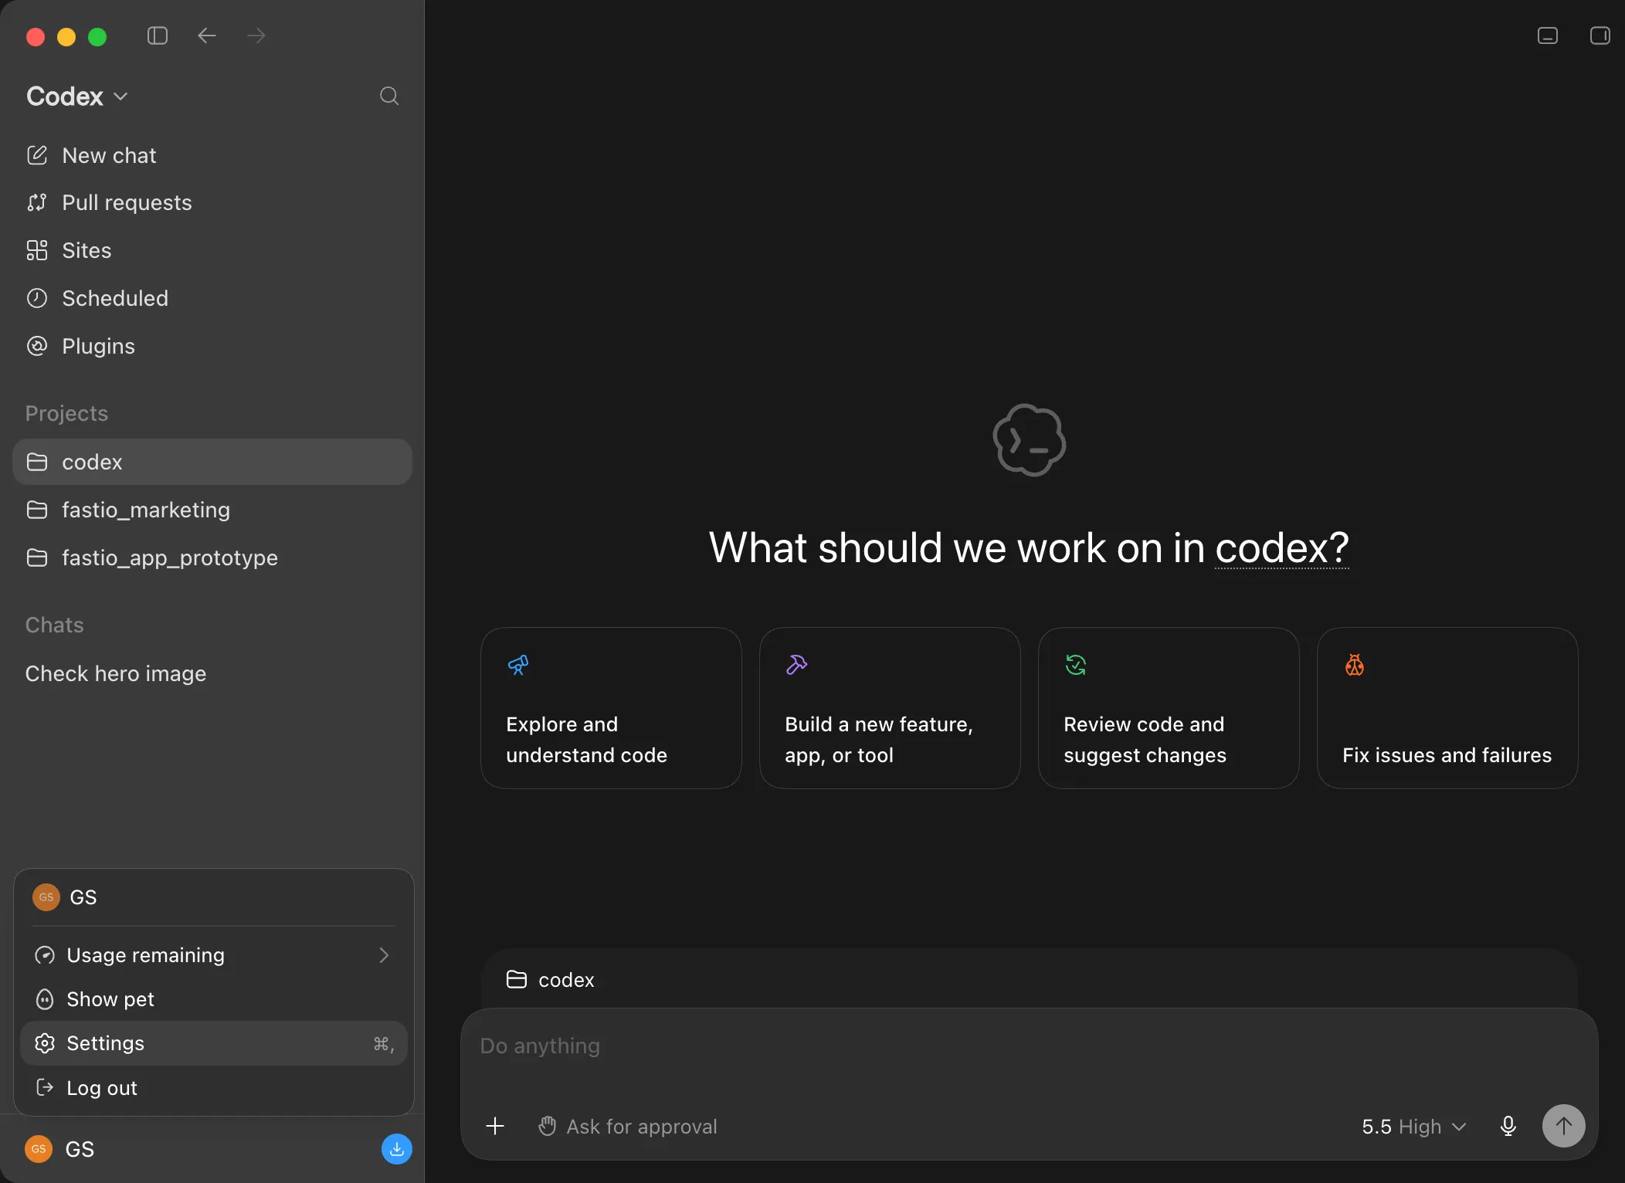Choose Fix issues and failures card
The height and width of the screenshot is (1183, 1625).
point(1447,708)
